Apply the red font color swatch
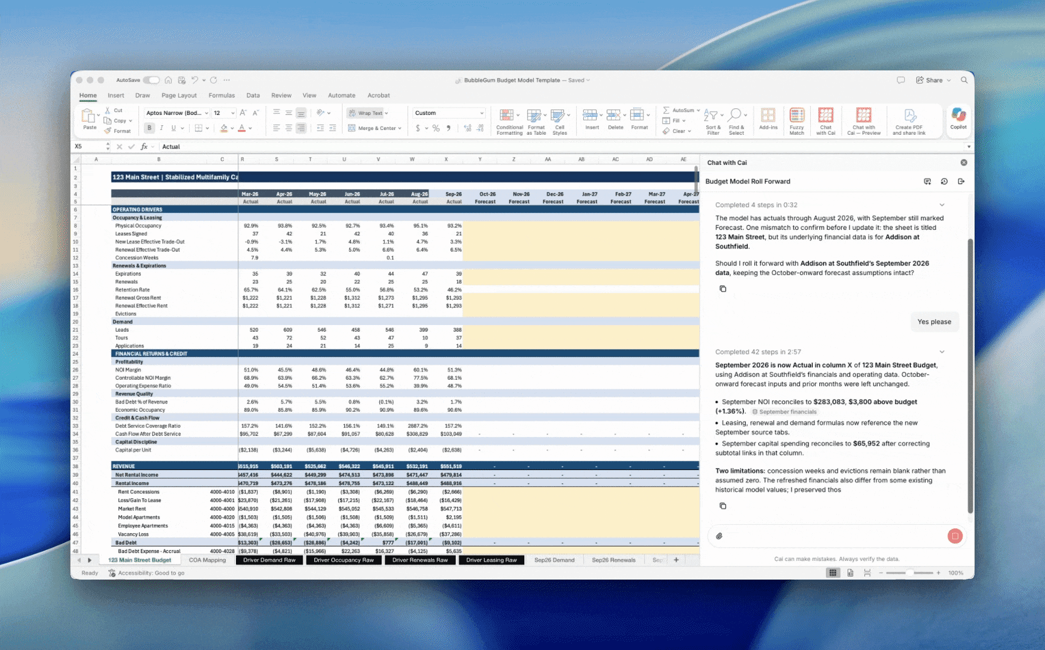1045x650 pixels. click(x=242, y=128)
